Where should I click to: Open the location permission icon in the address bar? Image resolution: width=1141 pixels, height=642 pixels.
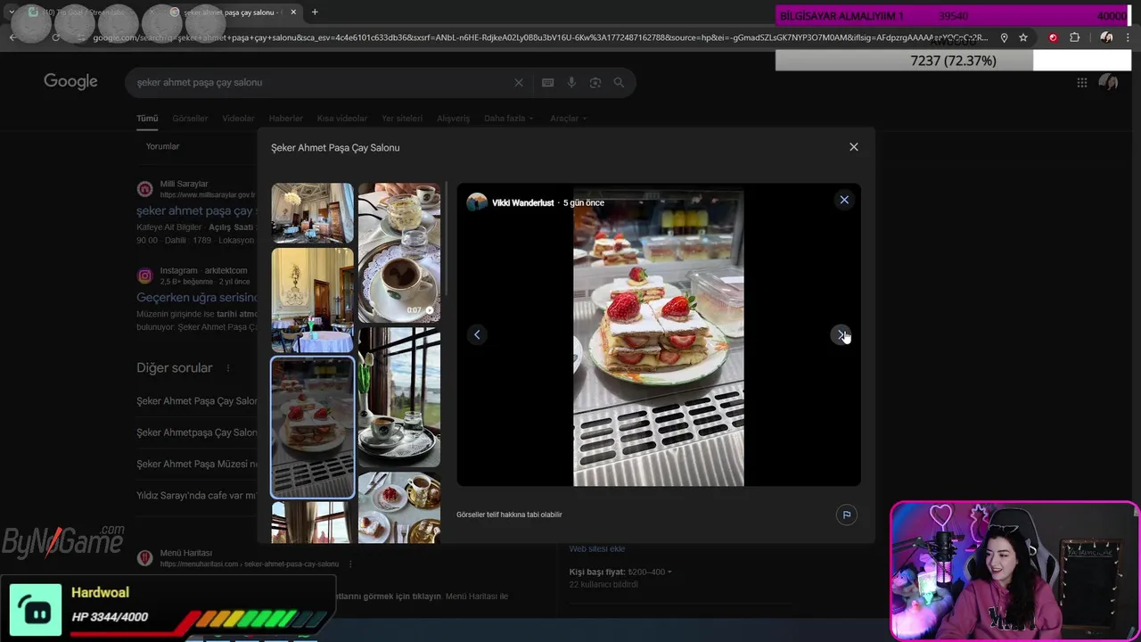click(x=1004, y=37)
